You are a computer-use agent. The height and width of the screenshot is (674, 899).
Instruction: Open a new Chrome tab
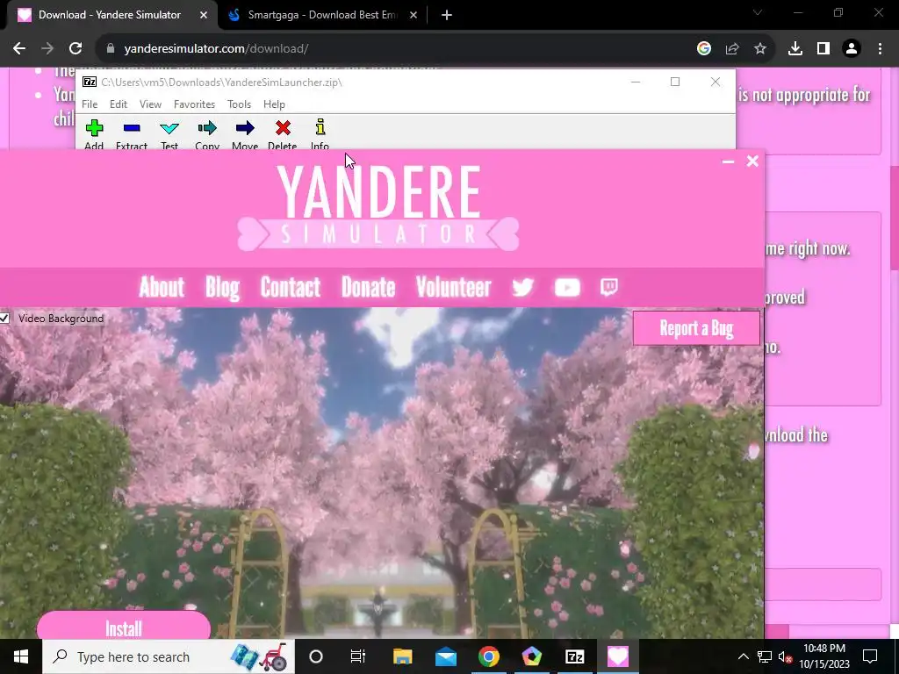pyautogui.click(x=447, y=16)
